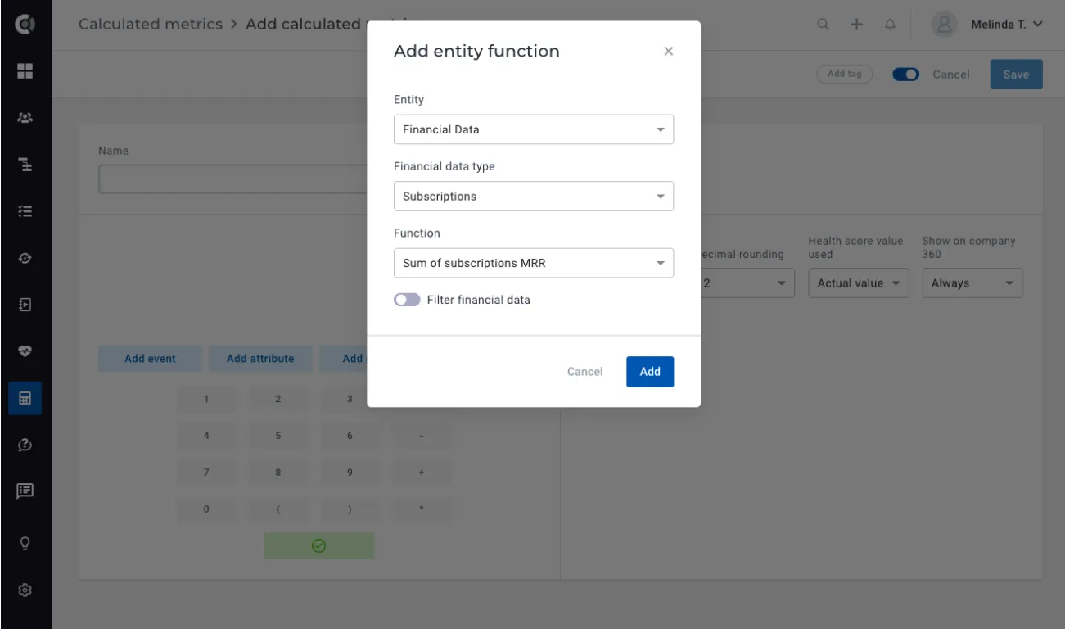The width and height of the screenshot is (1065, 629).
Task: Open the settings gear in sidebar
Action: click(x=25, y=590)
